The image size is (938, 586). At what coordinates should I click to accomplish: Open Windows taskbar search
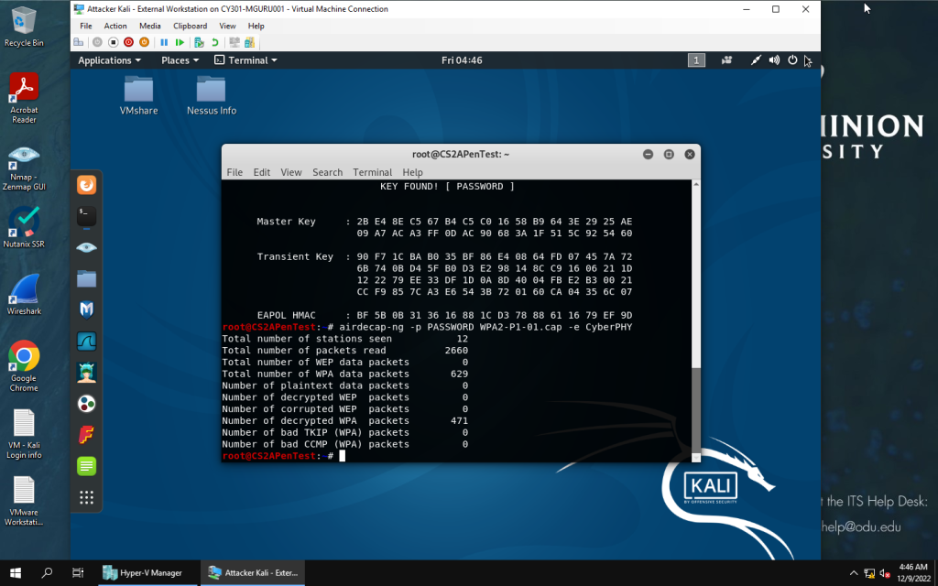(47, 573)
